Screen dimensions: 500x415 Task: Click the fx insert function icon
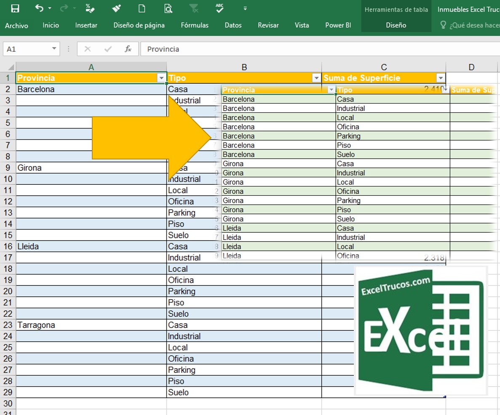pyautogui.click(x=128, y=49)
